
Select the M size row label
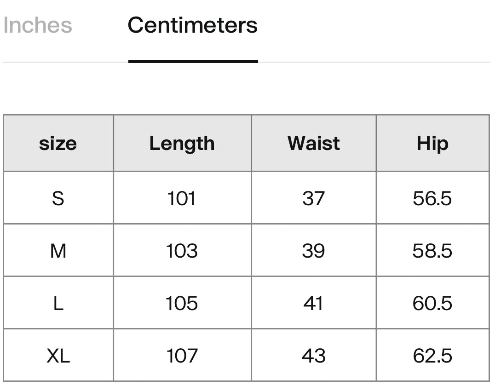point(58,251)
